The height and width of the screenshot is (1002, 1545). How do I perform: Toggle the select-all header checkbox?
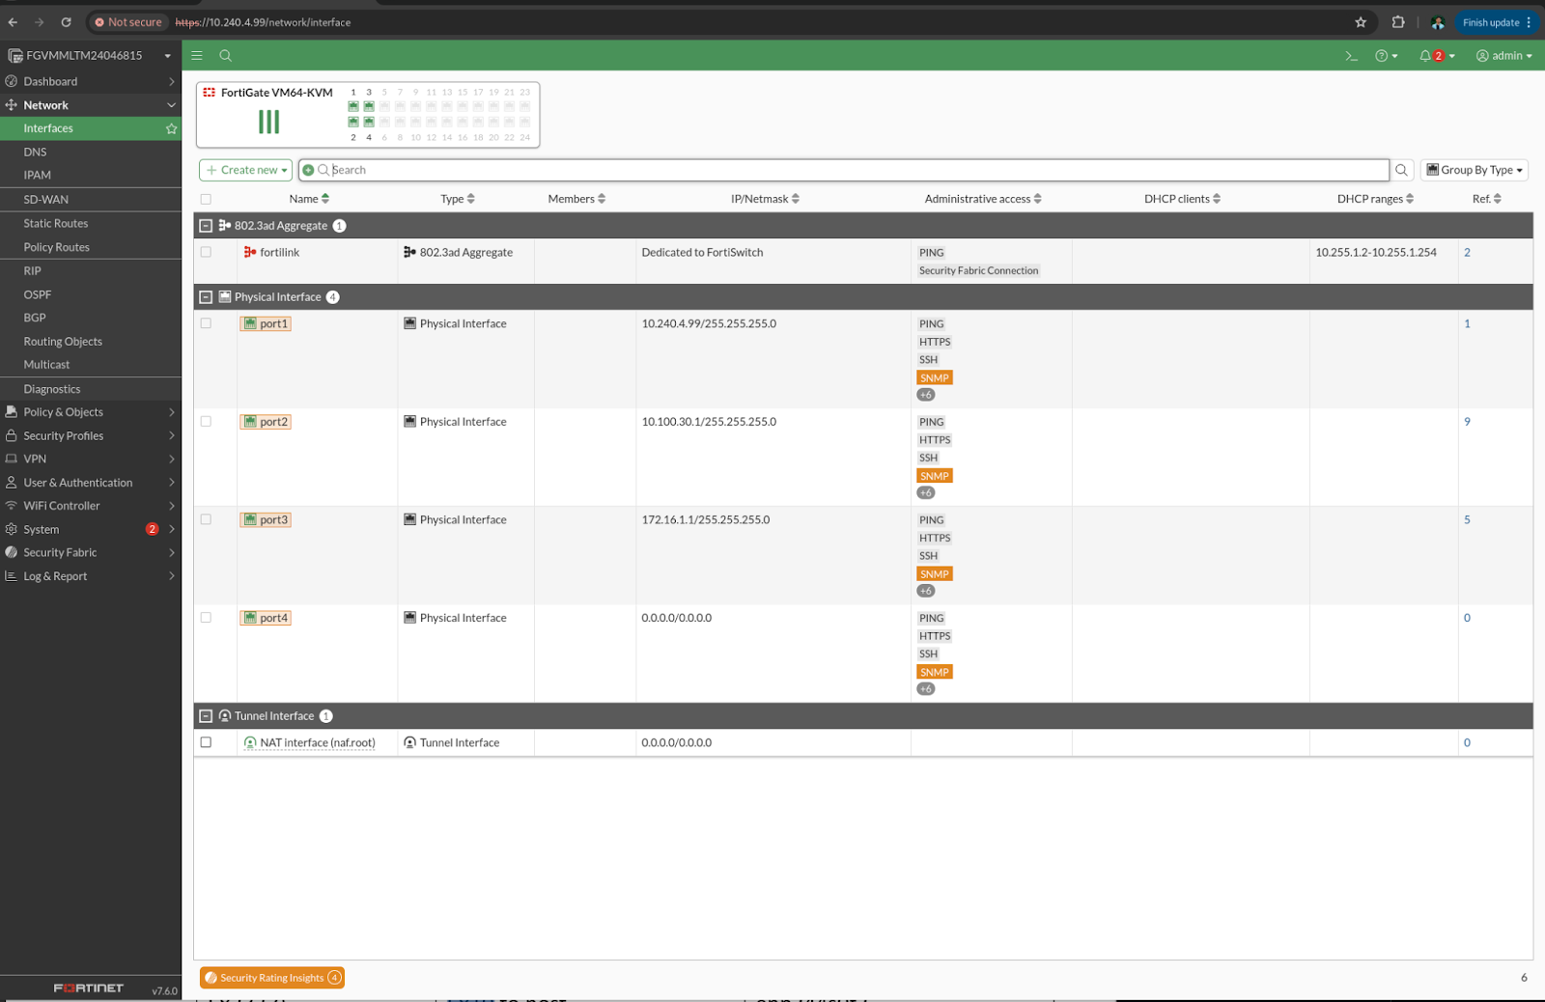coord(206,199)
